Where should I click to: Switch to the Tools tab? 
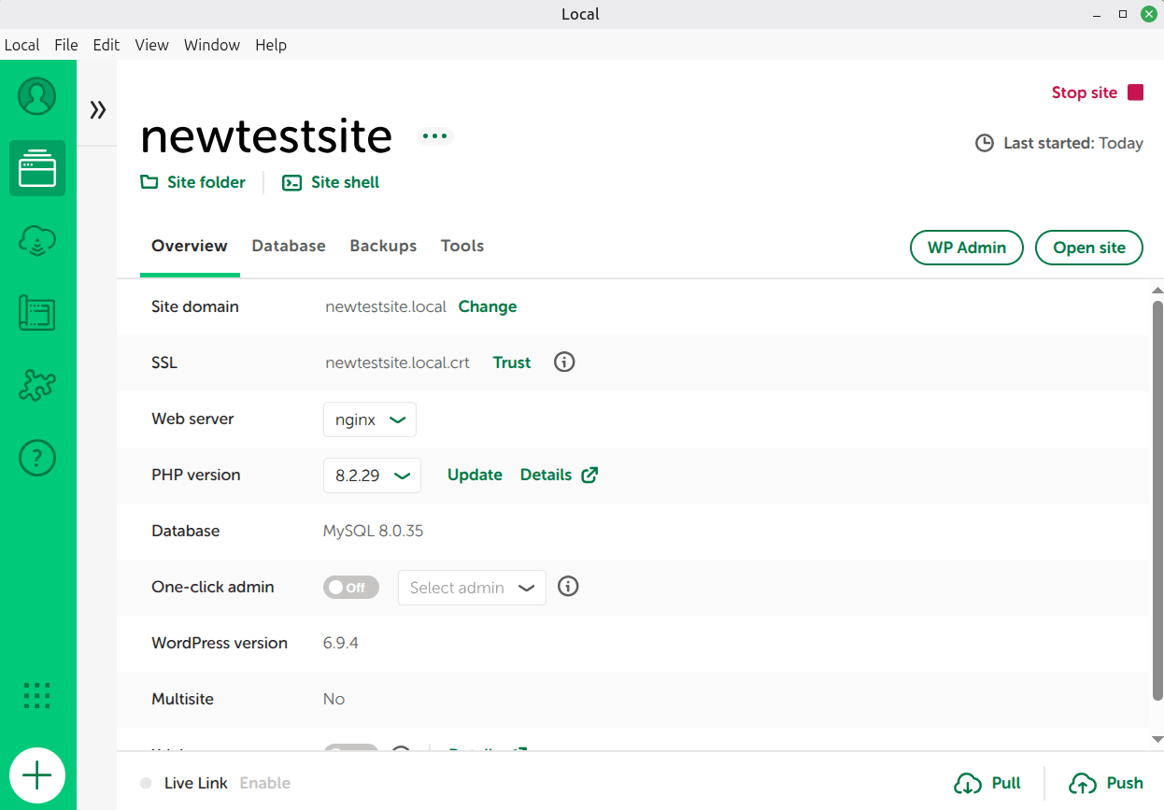[x=462, y=247]
